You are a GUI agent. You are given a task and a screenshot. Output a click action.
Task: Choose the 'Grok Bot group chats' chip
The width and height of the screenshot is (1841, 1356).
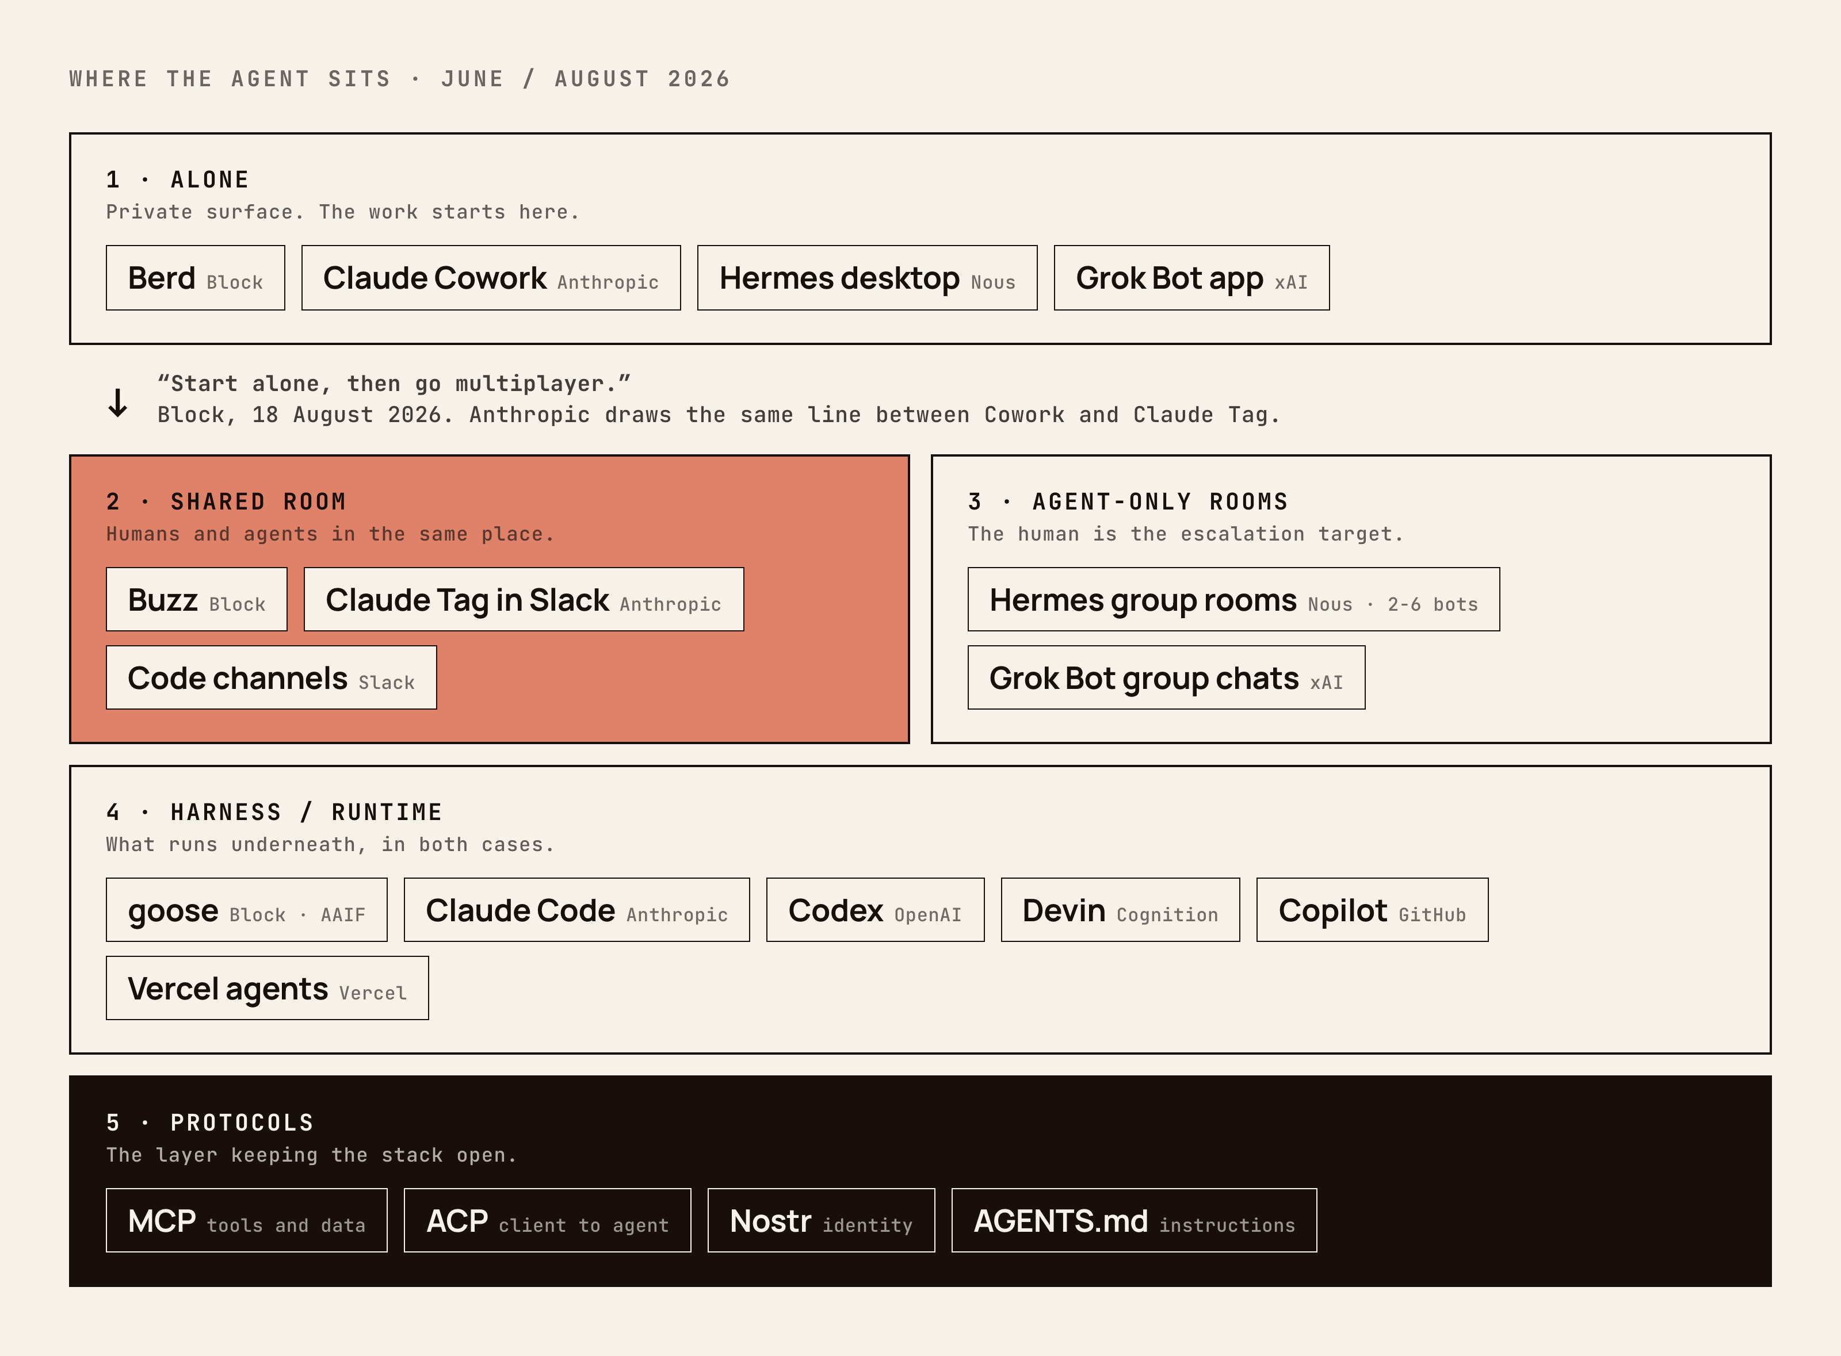(1166, 677)
